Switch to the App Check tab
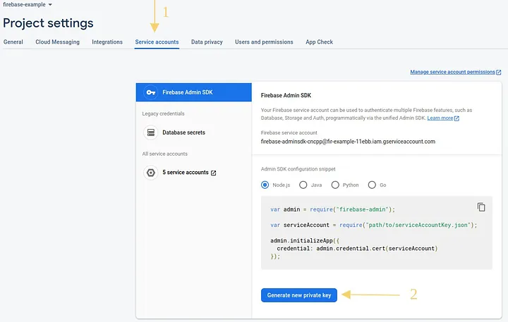Image resolution: width=508 pixels, height=322 pixels. tap(319, 42)
